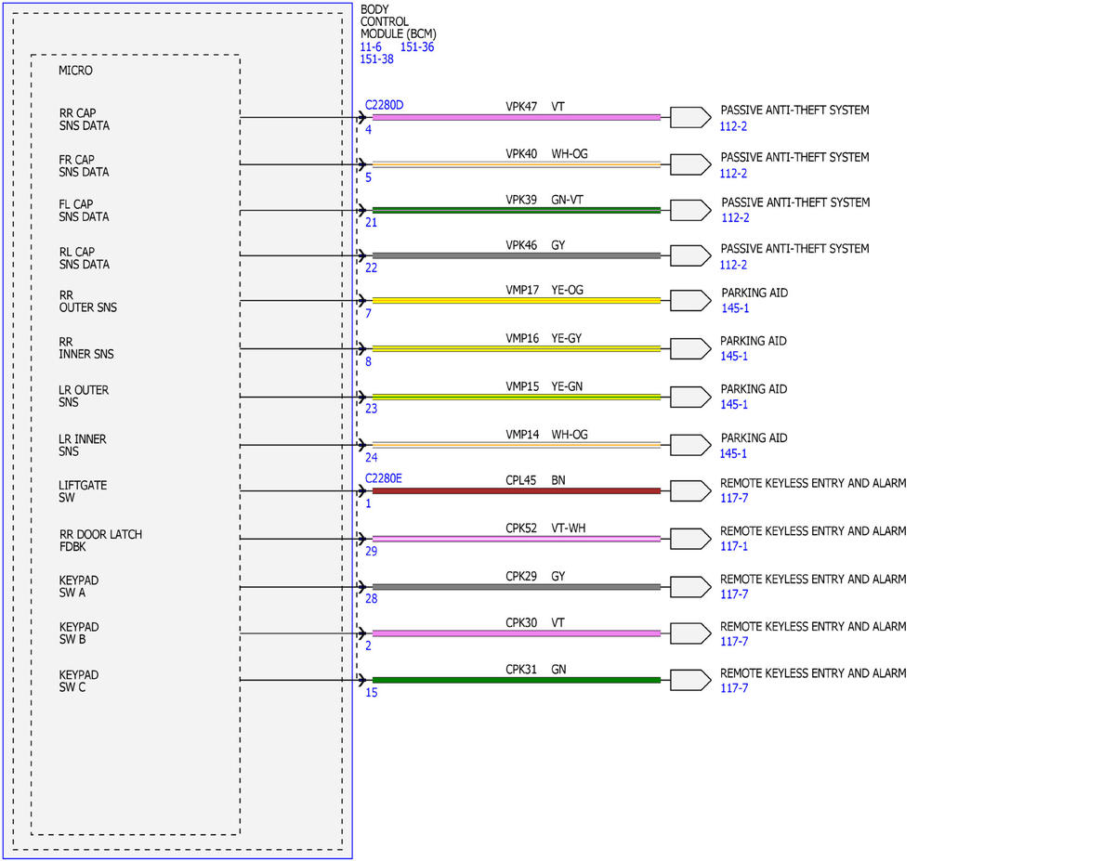The image size is (1115, 861).
Task: Click Passive Anti-Theft System text on the VPK40 row
Action: tap(794, 158)
